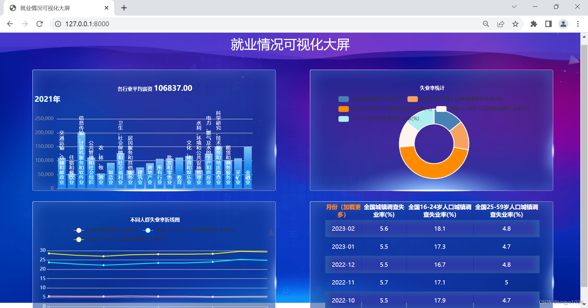Click table header 全国16-24岁人口城镇调查失业率(%)
Screen dimensions: 588x308
439,211
